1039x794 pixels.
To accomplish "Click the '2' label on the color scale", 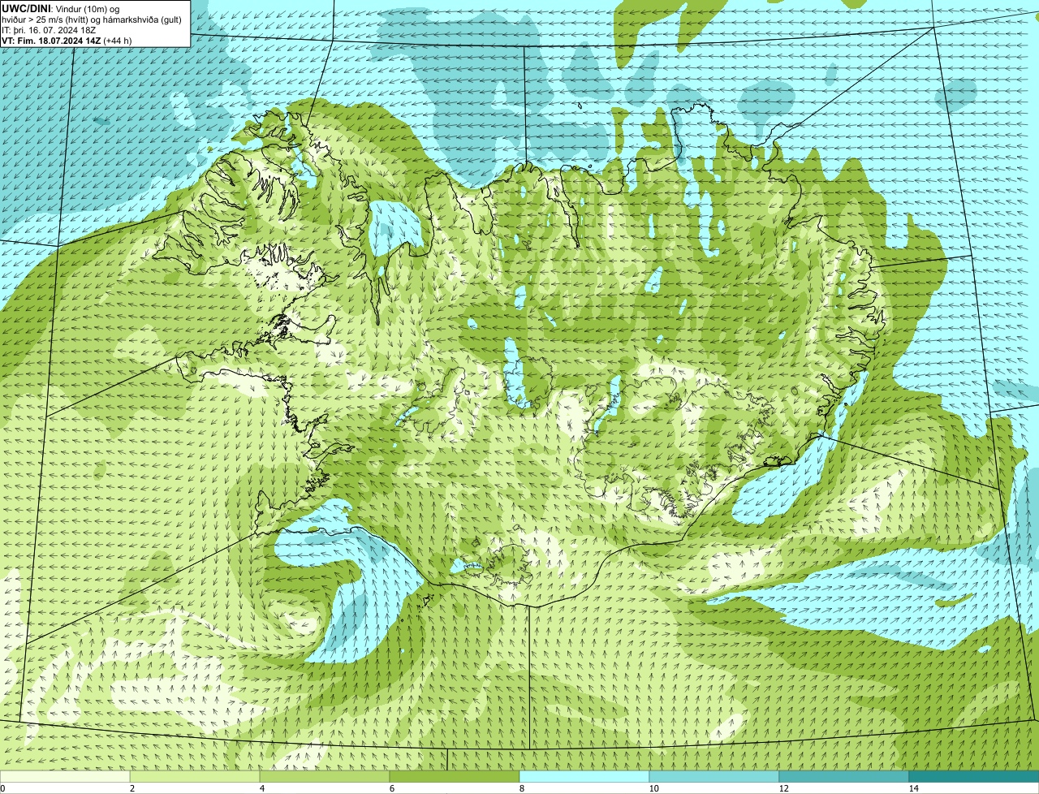I will click(131, 788).
